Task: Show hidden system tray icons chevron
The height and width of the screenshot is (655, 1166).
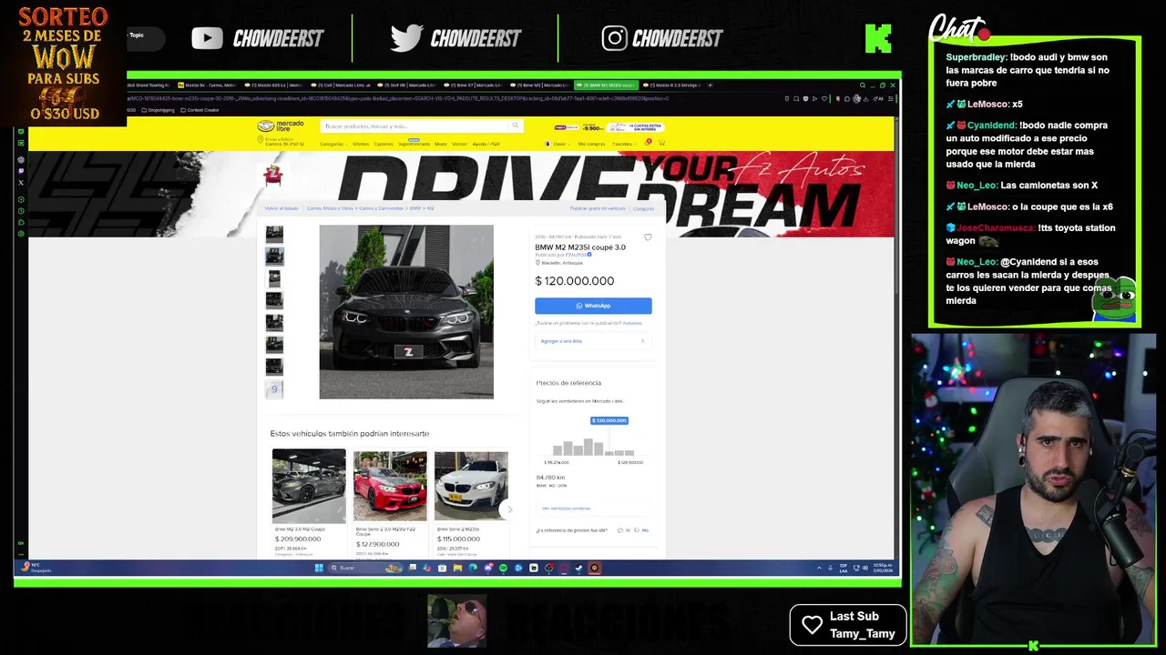Action: (819, 568)
